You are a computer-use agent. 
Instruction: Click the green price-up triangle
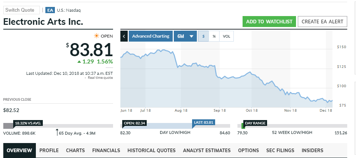click(x=79, y=61)
